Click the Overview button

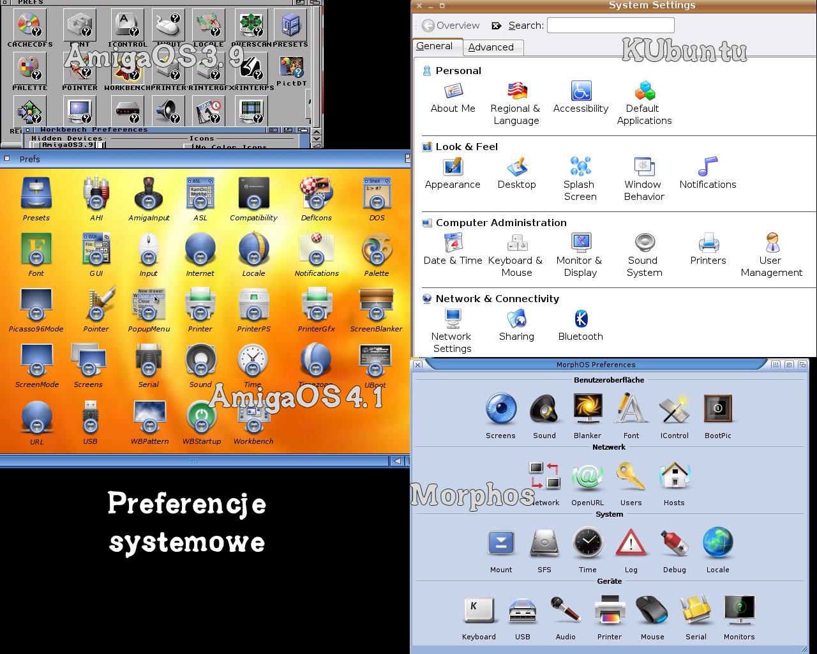click(451, 26)
